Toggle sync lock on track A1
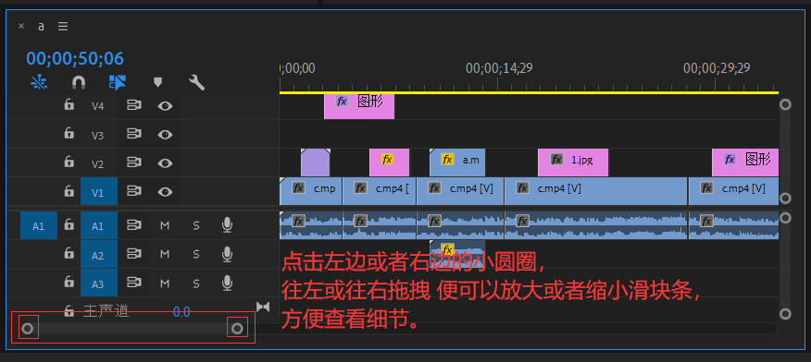Image resolution: width=811 pixels, height=362 pixels. pyautogui.click(x=134, y=225)
